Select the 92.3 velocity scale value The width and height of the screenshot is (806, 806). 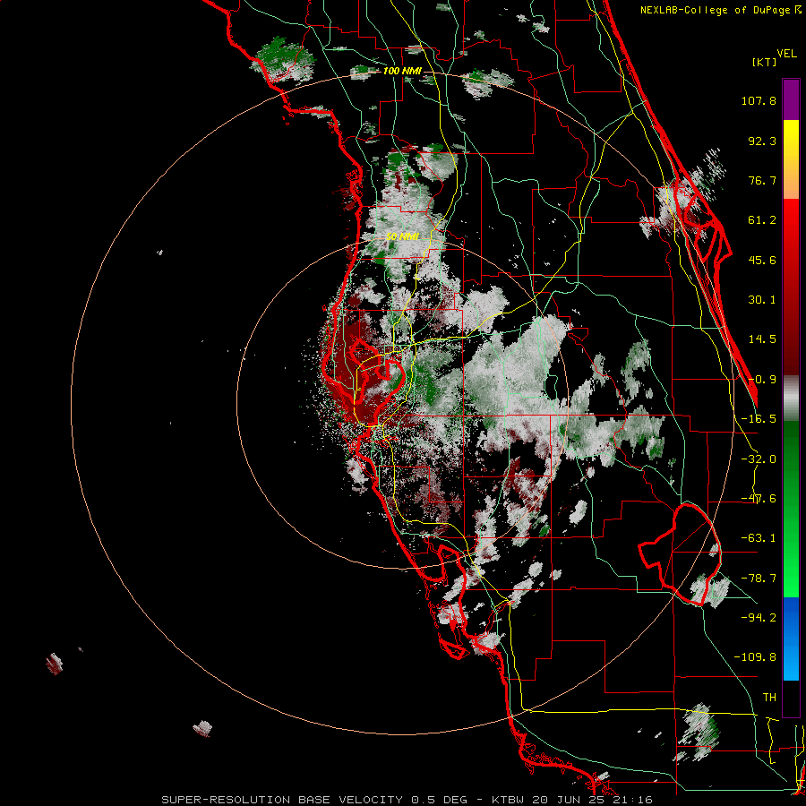[762, 141]
